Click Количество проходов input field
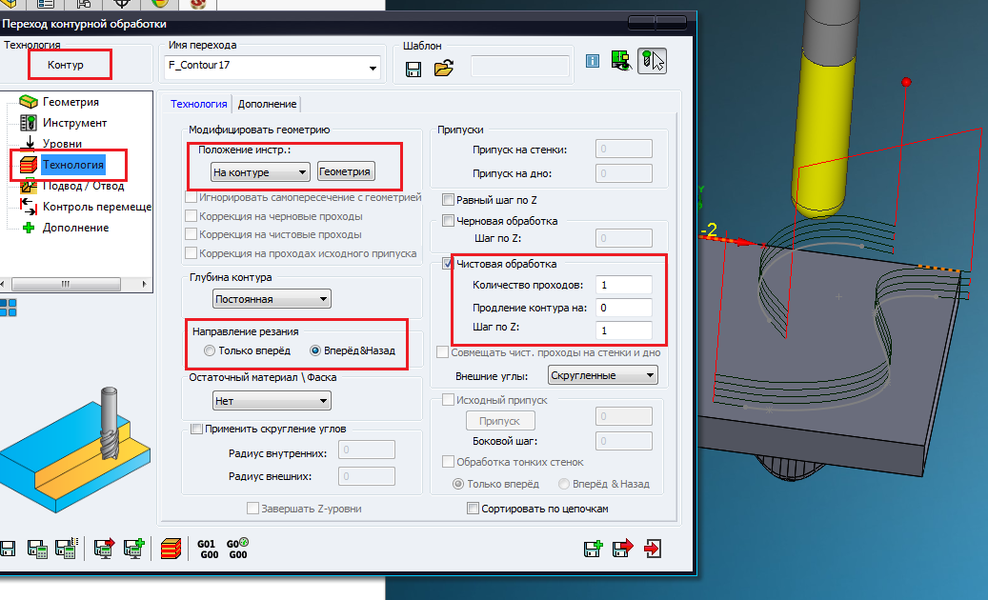988x600 pixels. pyautogui.click(x=624, y=285)
